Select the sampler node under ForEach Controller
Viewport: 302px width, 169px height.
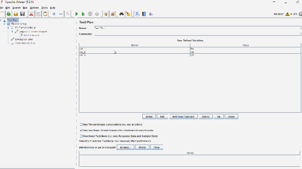(x=33, y=32)
